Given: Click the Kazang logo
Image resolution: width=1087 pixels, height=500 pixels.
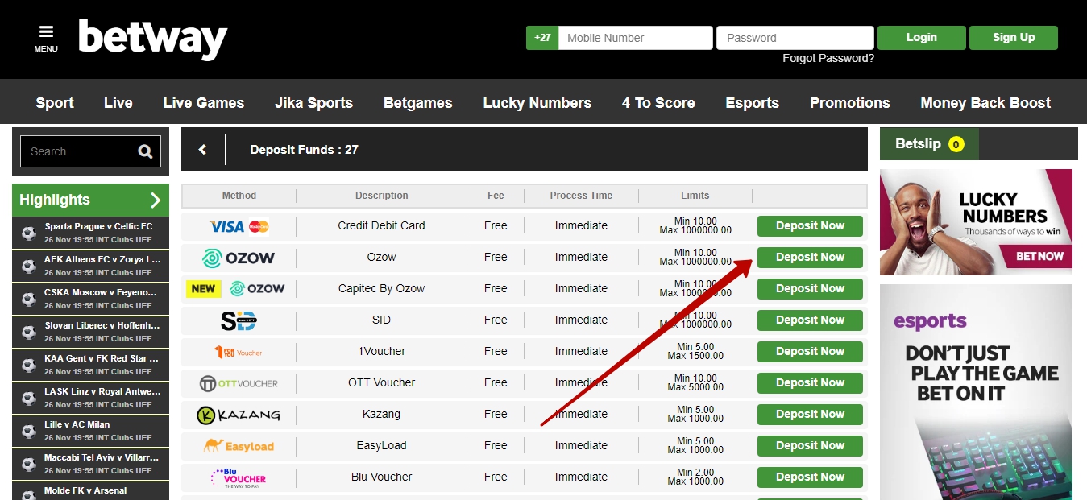Looking at the screenshot, I should (239, 415).
